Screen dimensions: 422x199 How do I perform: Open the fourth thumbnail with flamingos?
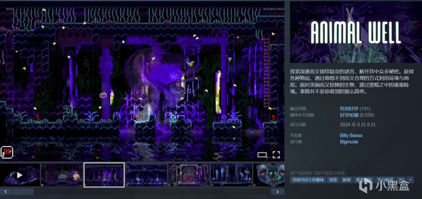point(146,175)
